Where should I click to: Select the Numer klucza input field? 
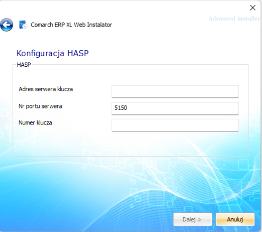click(x=175, y=125)
